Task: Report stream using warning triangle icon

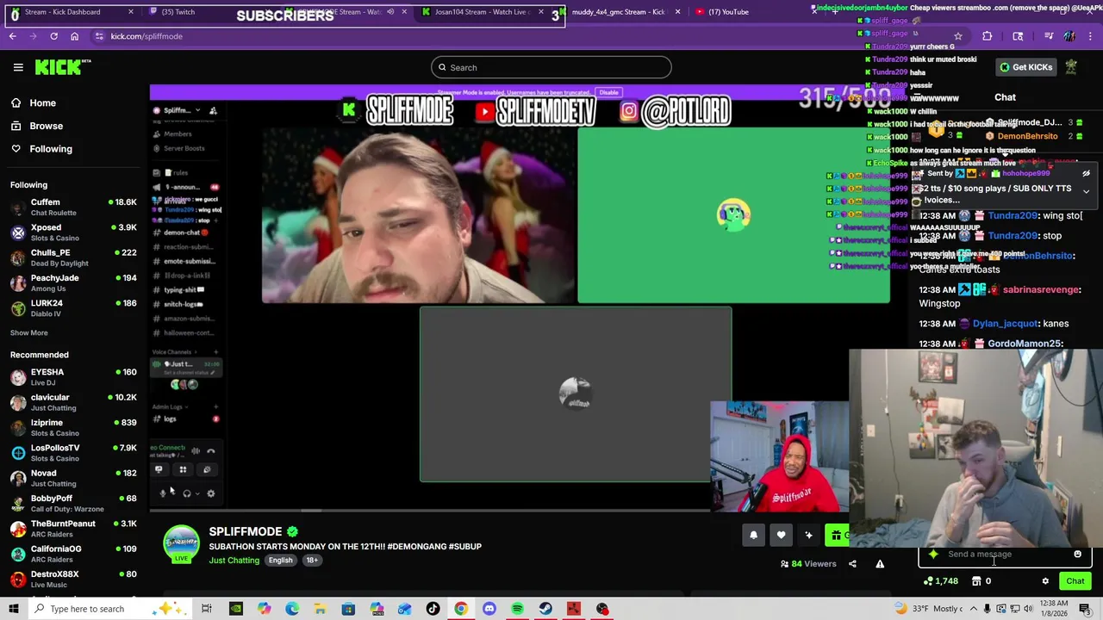Action: (880, 564)
